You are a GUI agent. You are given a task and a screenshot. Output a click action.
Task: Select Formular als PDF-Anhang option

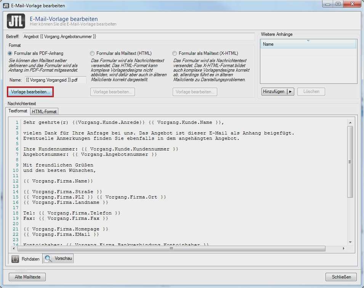pyautogui.click(x=10, y=53)
